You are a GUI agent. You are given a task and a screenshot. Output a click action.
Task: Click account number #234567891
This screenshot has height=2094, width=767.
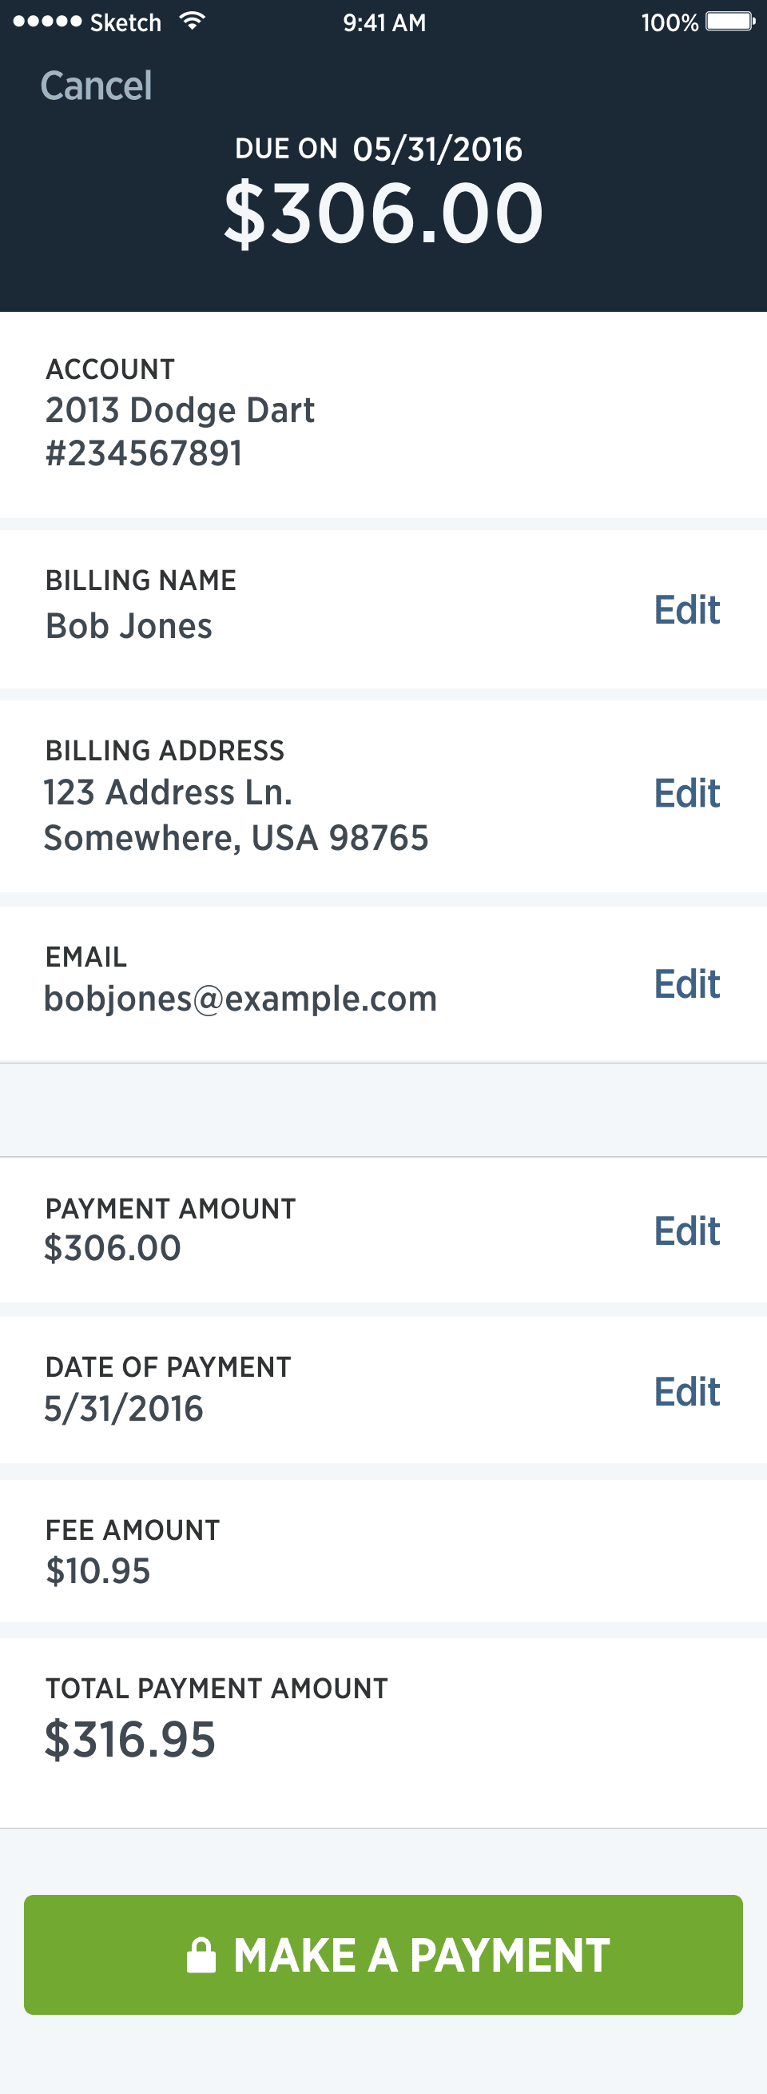click(144, 453)
